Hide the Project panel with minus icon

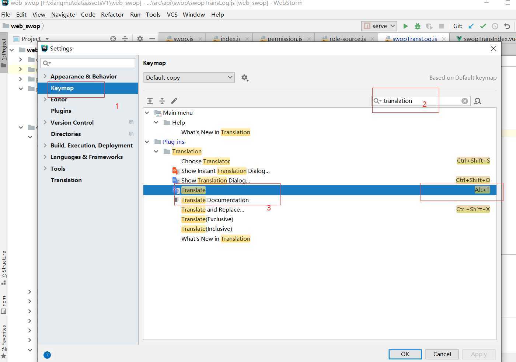coord(152,39)
